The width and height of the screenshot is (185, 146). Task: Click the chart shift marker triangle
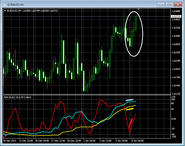pyautogui.click(x=139, y=9)
